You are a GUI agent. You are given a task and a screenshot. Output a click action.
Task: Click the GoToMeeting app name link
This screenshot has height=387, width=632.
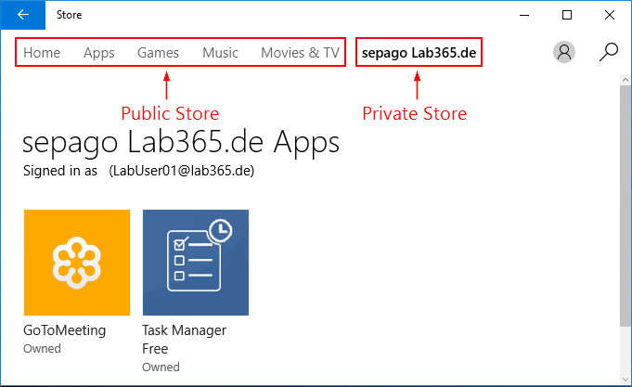pyautogui.click(x=64, y=330)
